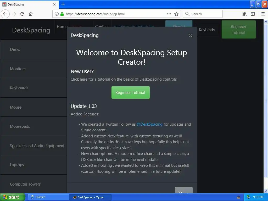This screenshot has width=268, height=201.
Task: Click scrollbar down arrow on page
Action: (266, 191)
